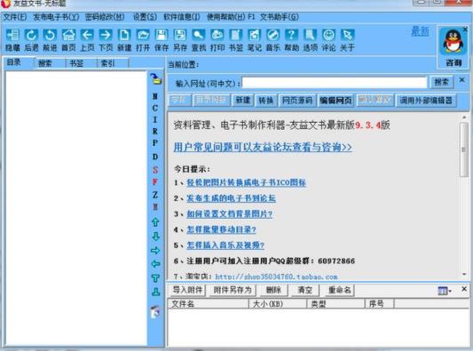Open the 文书助手(G) menu
The height and width of the screenshot is (351, 473).
(x=279, y=17)
